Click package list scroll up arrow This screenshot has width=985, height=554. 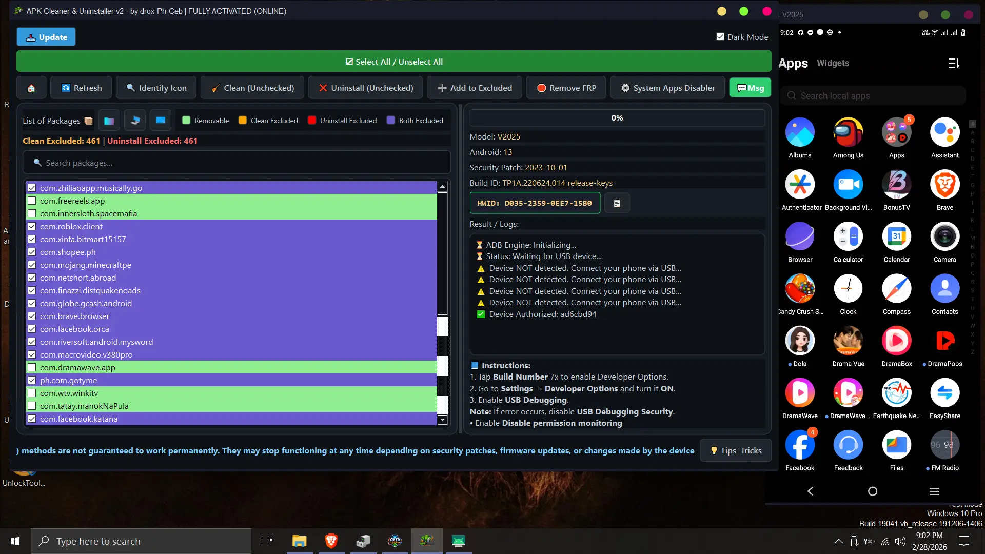tap(442, 187)
